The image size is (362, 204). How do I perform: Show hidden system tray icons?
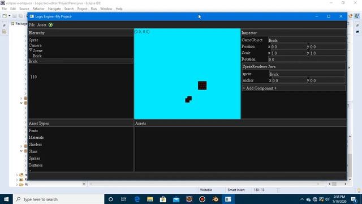coord(302,199)
